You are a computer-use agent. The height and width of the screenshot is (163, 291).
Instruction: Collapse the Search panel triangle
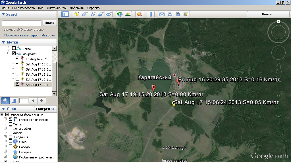(3, 14)
